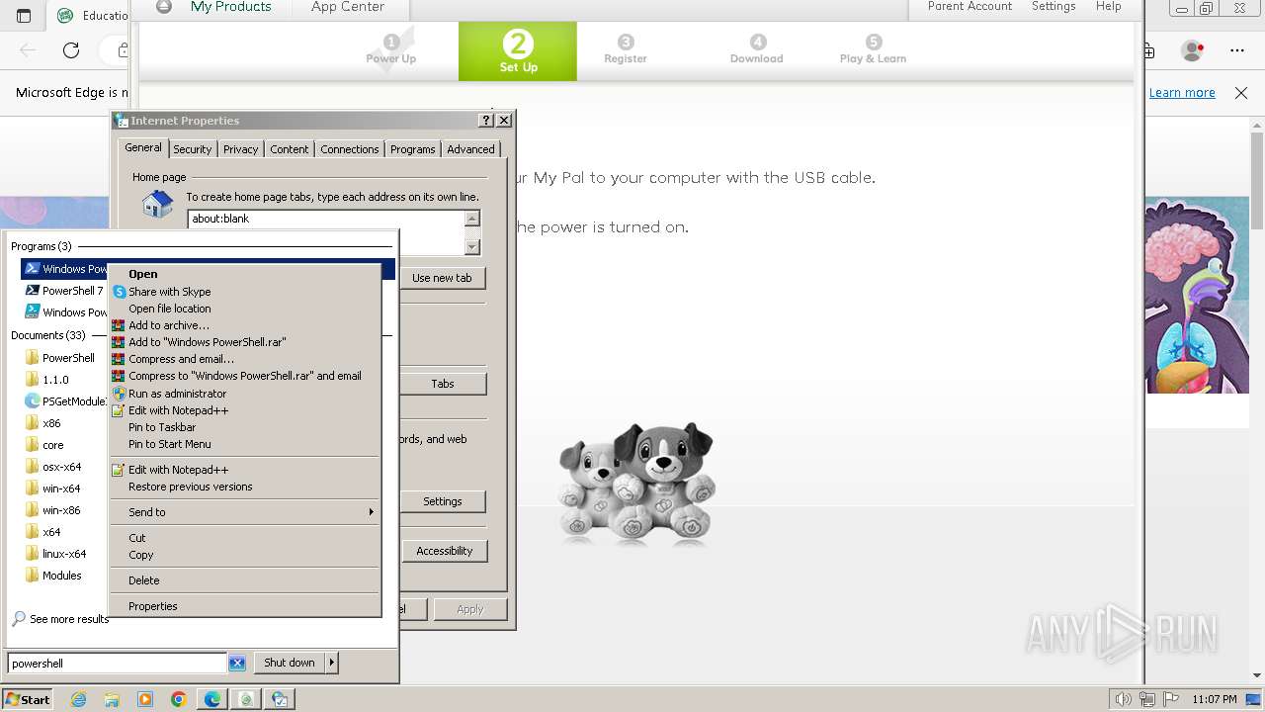Click See more results link

[68, 619]
